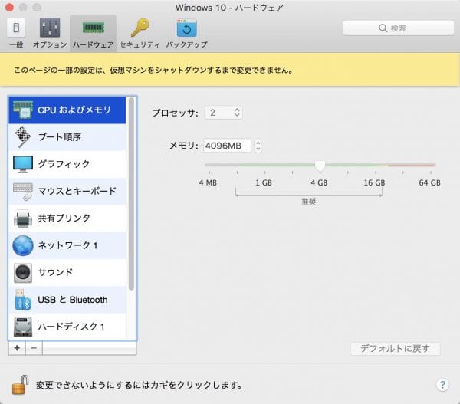This screenshot has width=460, height=404.
Task: Click the 16 GB slider label
Action: [374, 182]
